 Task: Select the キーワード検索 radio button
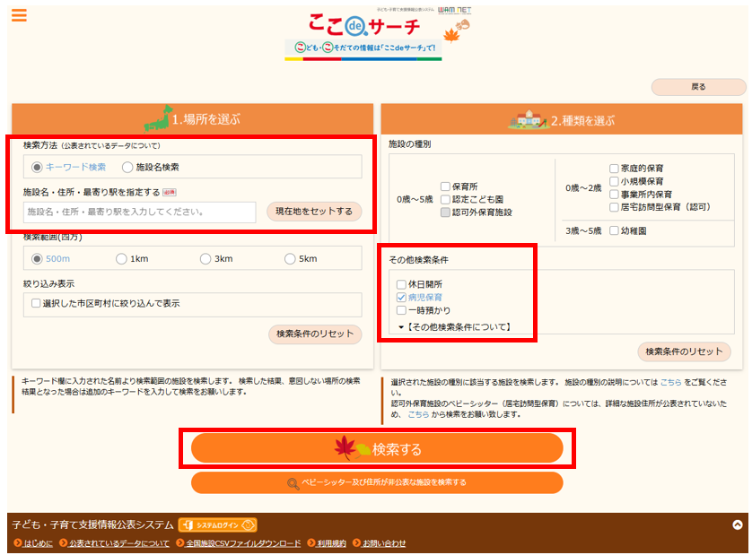(37, 168)
